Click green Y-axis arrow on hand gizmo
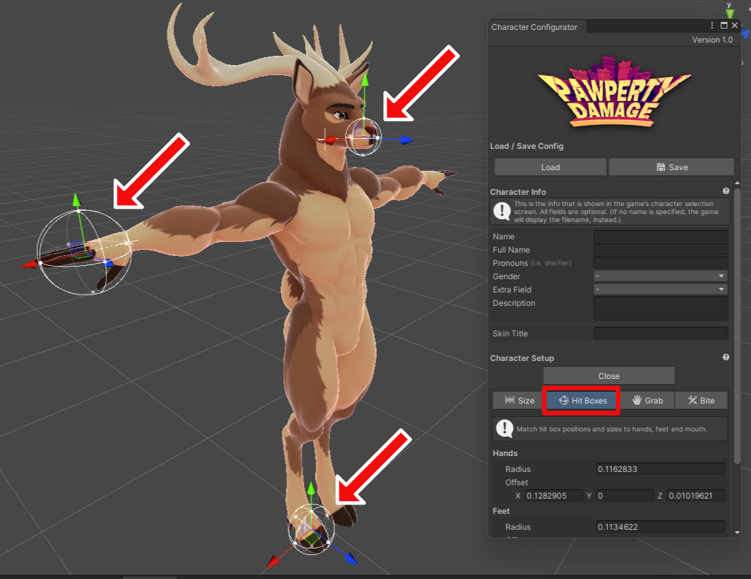The width and height of the screenshot is (751, 579). click(76, 199)
